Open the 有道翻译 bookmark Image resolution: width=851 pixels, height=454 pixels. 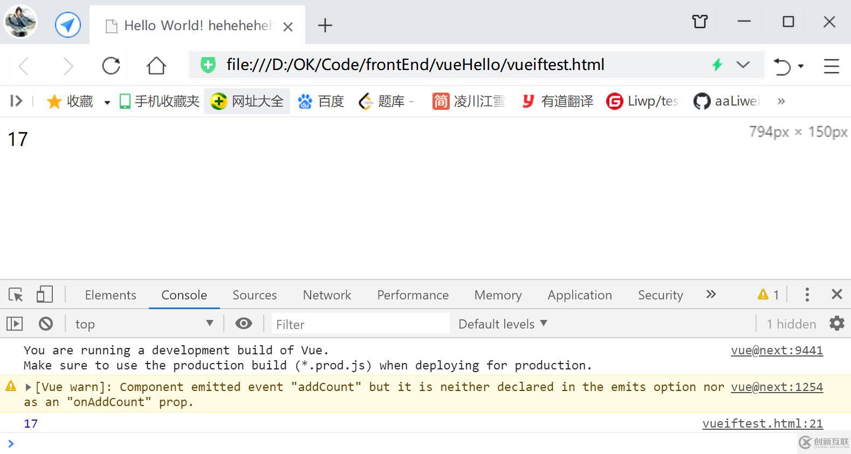click(x=557, y=101)
